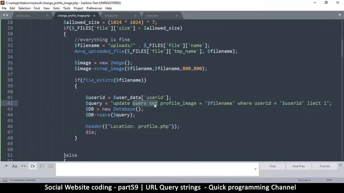Click '//everything is fine' comment
Image resolution: width=344 pixels, height=193 pixels.
pos(102,40)
